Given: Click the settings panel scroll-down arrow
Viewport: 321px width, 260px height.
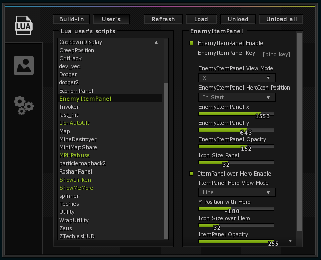Looking at the screenshot, I should tap(290, 241).
